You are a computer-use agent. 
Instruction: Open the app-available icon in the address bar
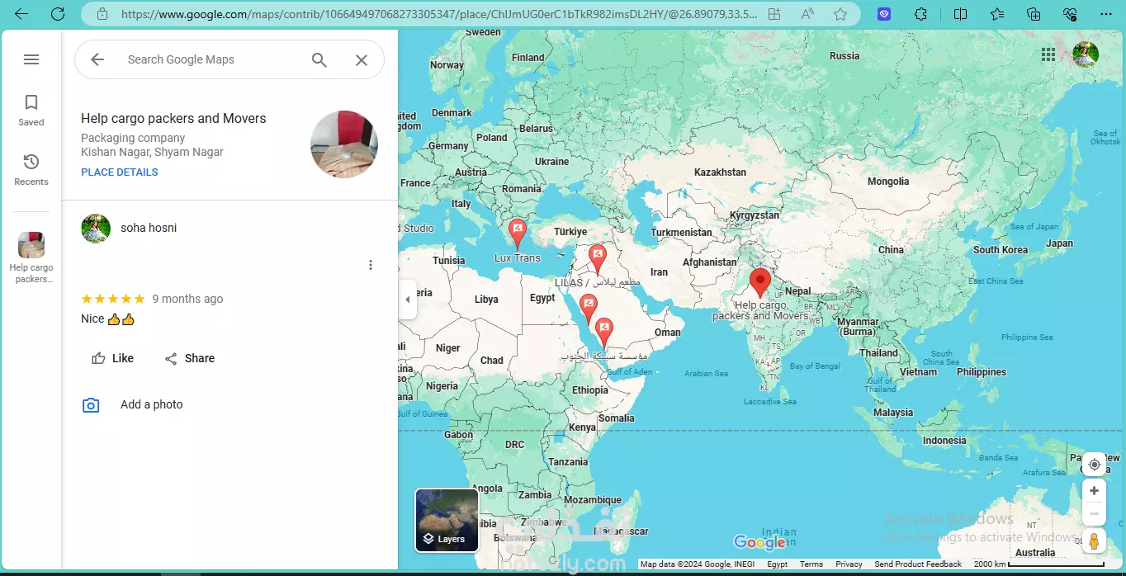[774, 14]
